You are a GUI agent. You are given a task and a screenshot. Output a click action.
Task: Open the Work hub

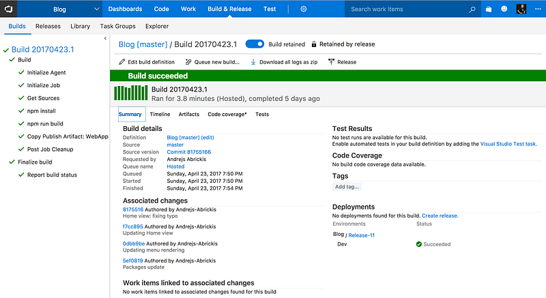click(x=188, y=9)
